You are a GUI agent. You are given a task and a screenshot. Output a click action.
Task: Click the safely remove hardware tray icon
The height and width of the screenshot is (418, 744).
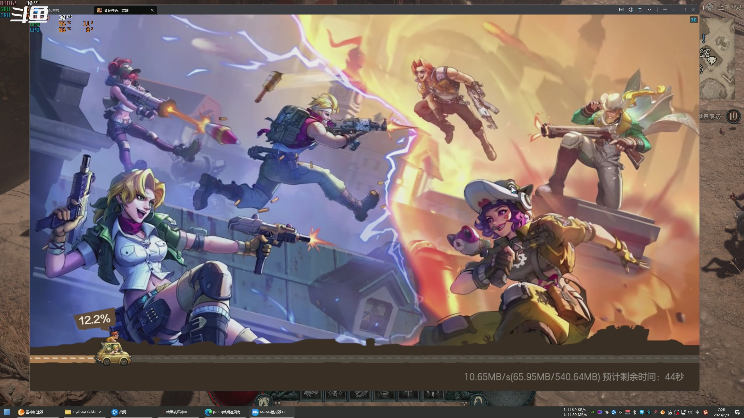click(670, 412)
